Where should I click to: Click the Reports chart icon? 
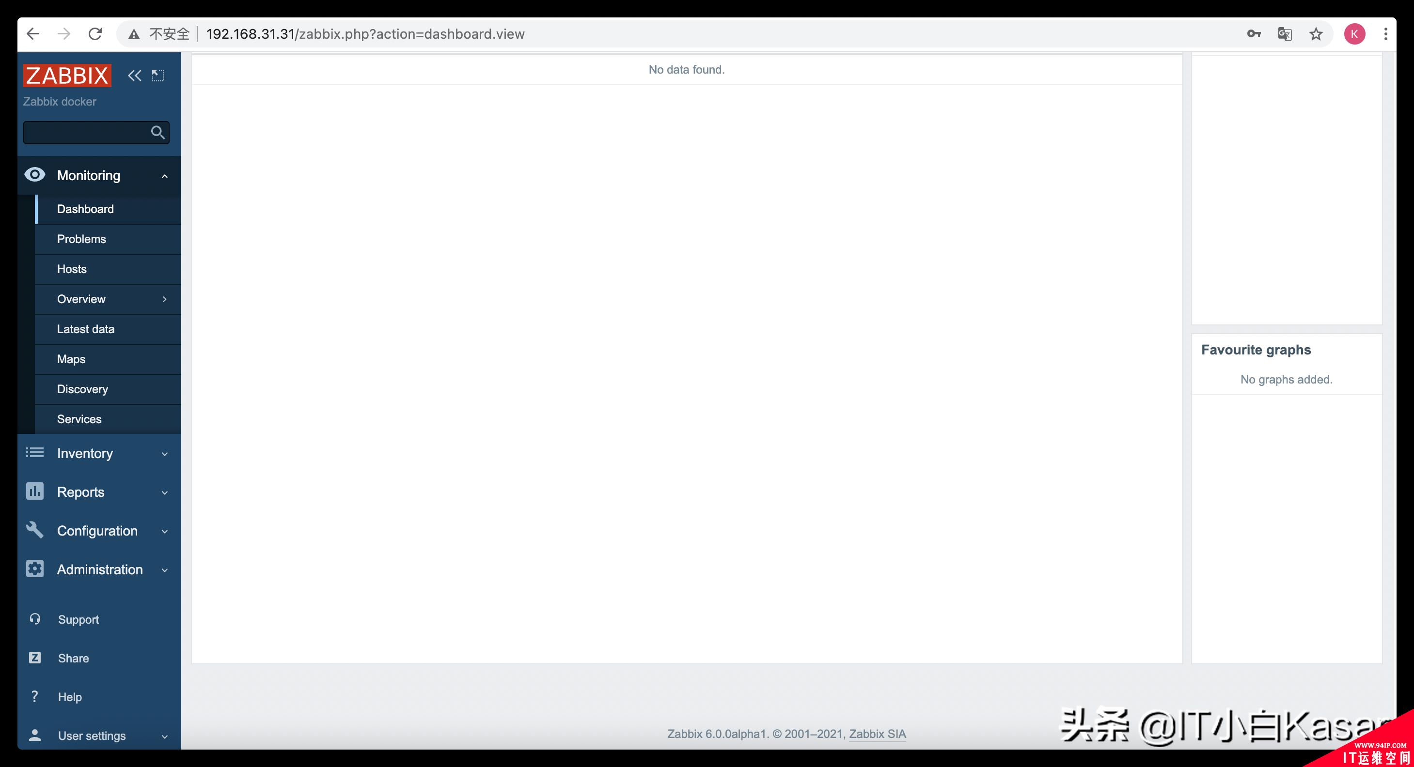33,492
